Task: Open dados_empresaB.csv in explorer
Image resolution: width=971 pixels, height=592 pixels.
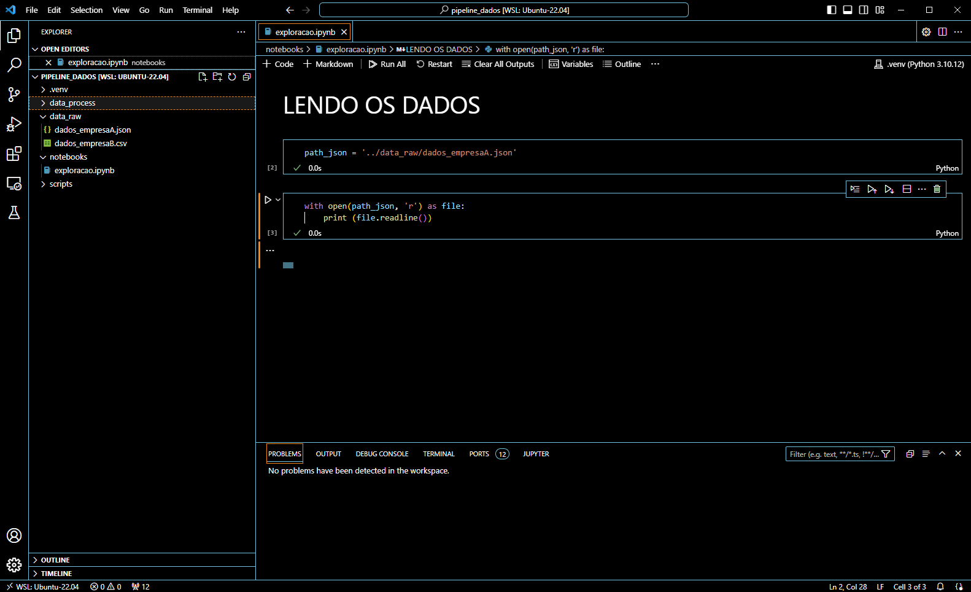Action: (142, 144)
